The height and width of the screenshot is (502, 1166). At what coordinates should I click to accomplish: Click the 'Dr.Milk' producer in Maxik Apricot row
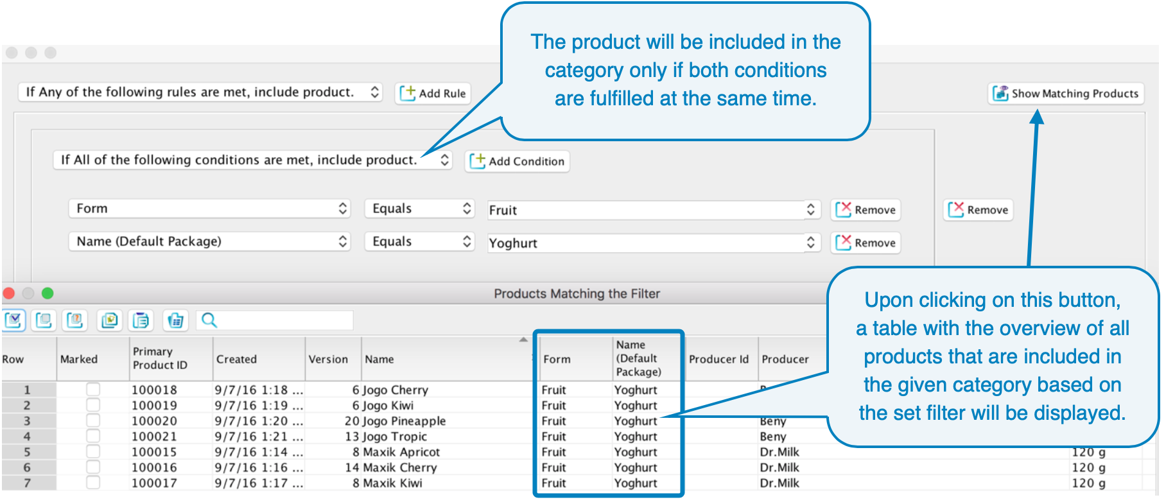pos(779,451)
